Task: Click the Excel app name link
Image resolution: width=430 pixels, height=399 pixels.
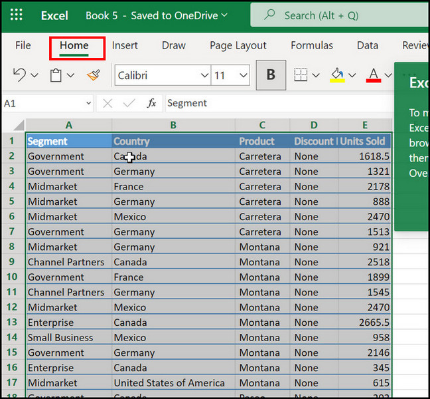Action: [54, 16]
